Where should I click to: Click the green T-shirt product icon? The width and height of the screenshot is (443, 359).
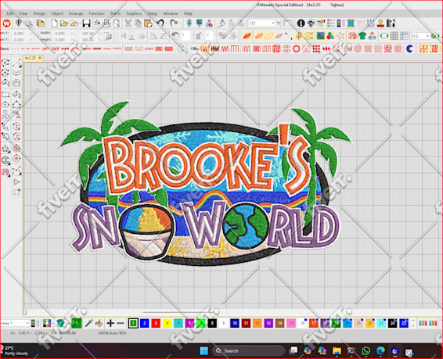pyautogui.click(x=362, y=36)
